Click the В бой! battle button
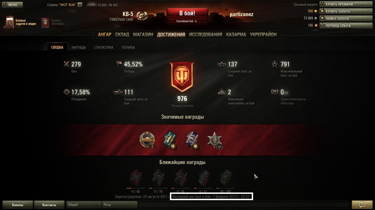 pos(187,13)
